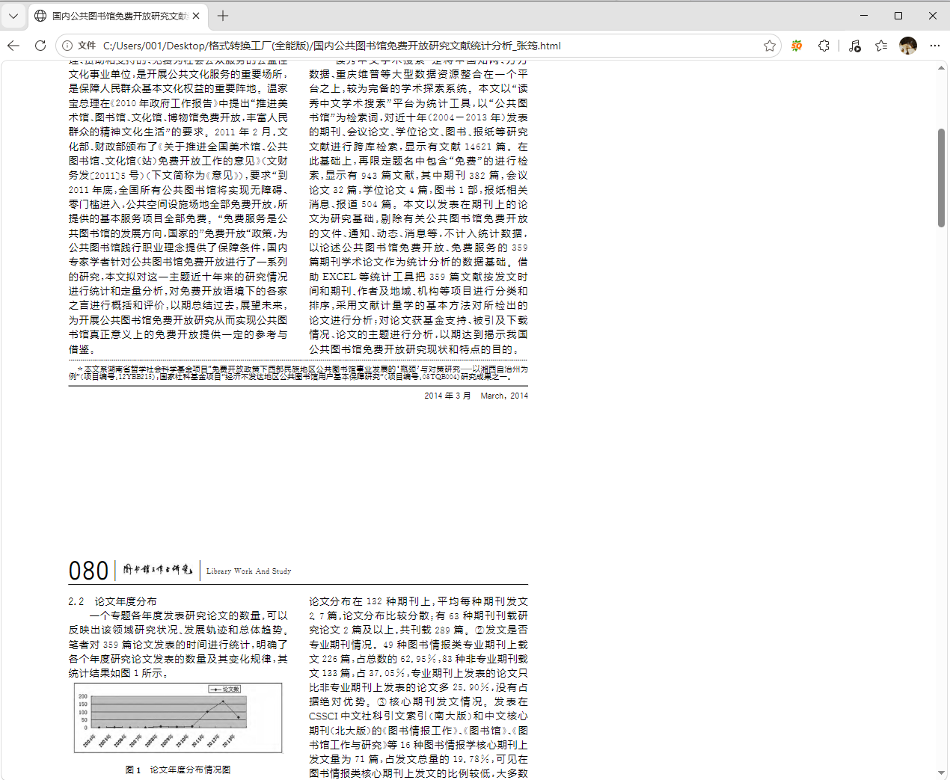Go back to the previous page
The height and width of the screenshot is (780, 950).
pos(13,46)
